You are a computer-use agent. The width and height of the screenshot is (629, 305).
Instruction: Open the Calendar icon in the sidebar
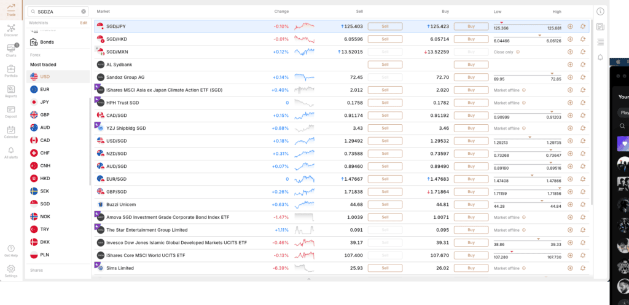(x=11, y=132)
